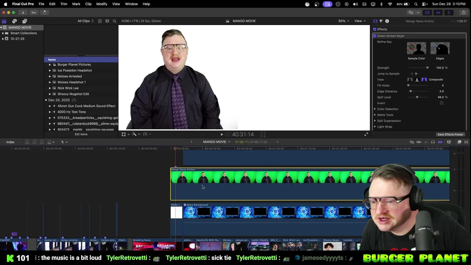This screenshot has height=265, width=471.
Task: Click the Import Media arrow button
Action: [23, 13]
